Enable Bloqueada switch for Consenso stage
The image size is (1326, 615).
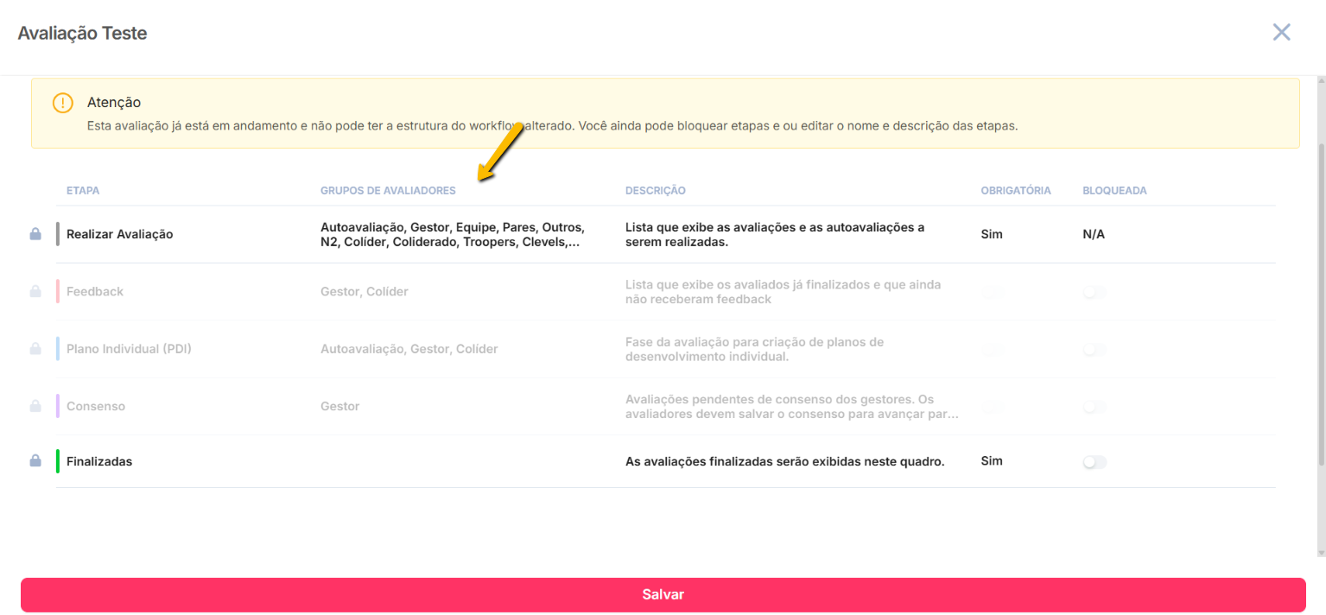(x=1094, y=407)
